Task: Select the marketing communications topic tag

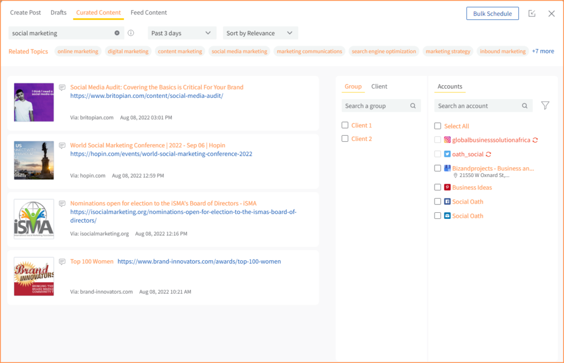Action: coord(310,51)
